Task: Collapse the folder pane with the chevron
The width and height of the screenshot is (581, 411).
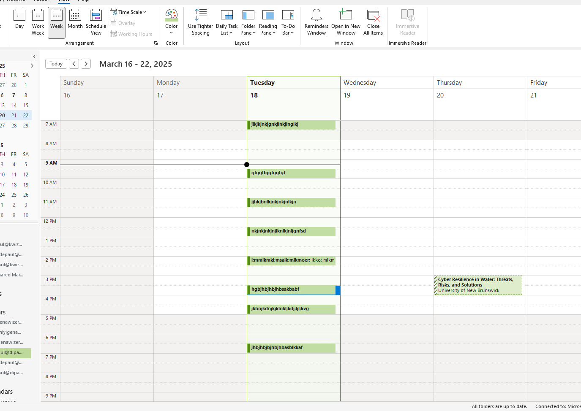Action: 34,56
